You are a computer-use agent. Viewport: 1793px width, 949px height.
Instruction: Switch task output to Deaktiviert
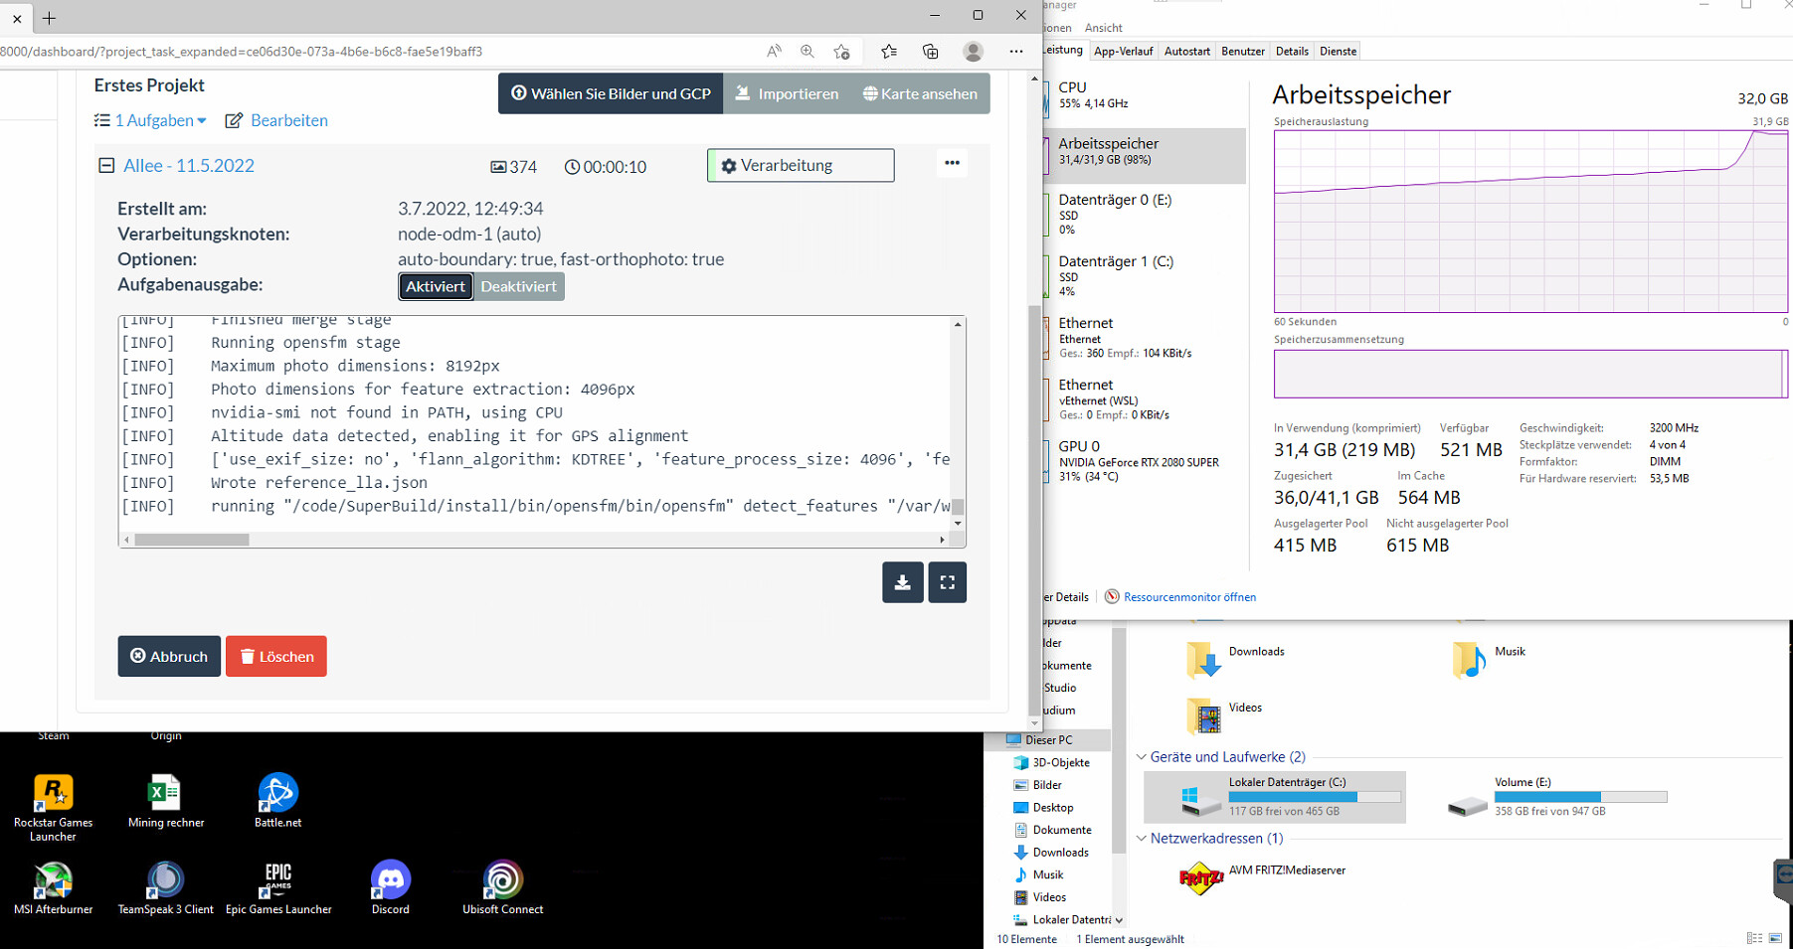(x=519, y=286)
